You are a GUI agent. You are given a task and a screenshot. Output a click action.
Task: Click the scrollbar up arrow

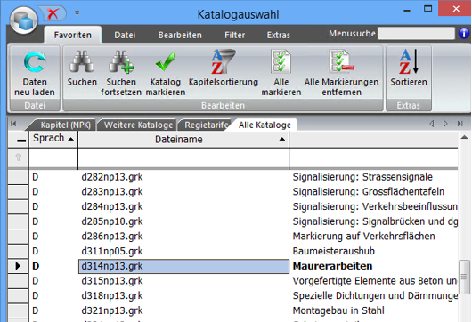point(465,137)
